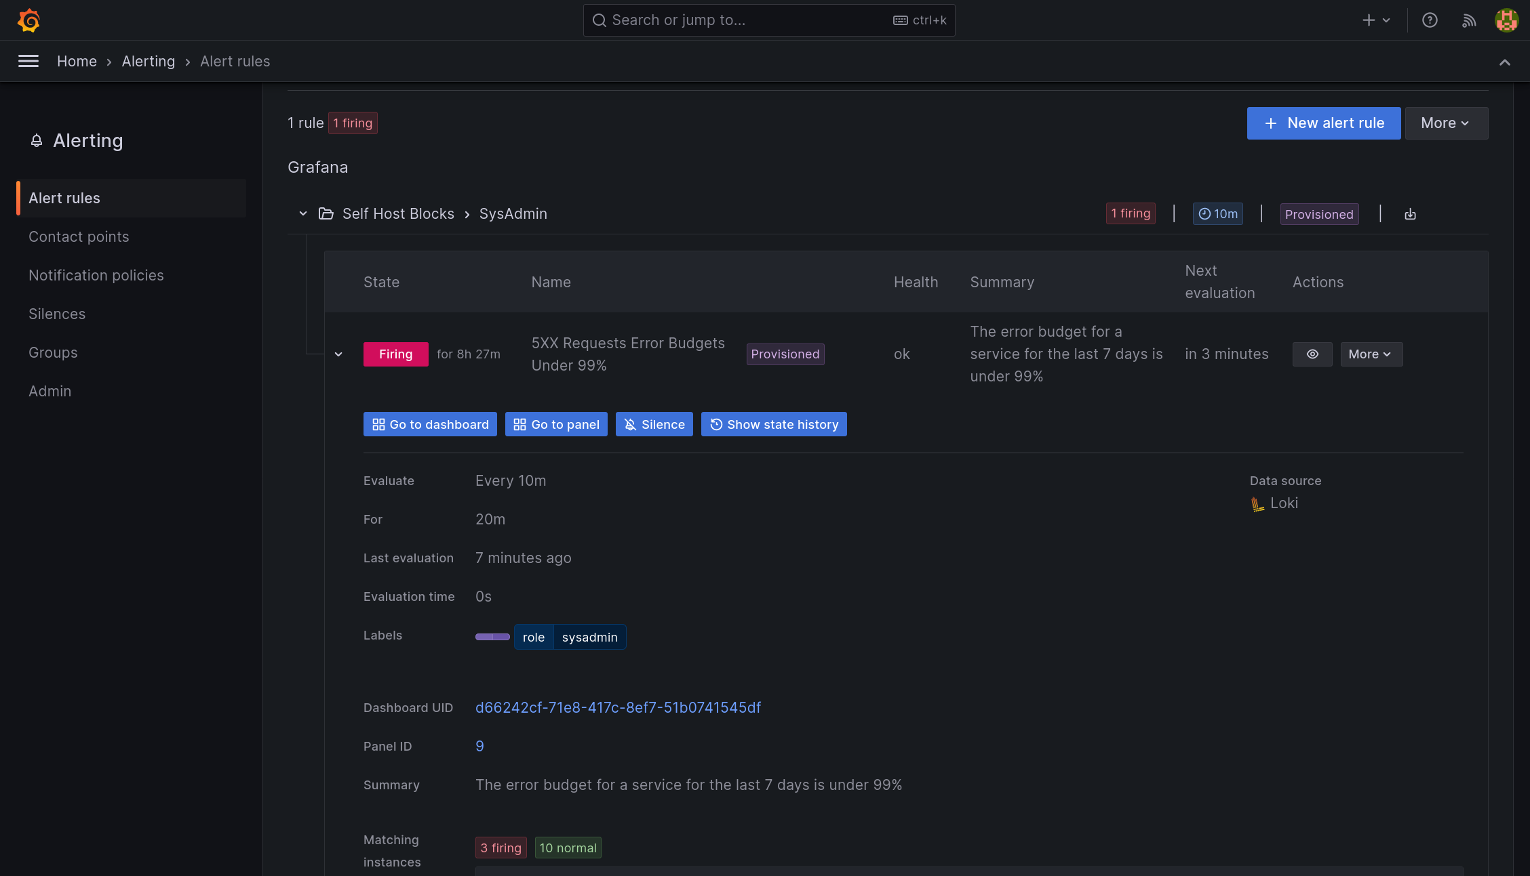Select Contact points in sidebar menu
1530x876 pixels.
(79, 236)
